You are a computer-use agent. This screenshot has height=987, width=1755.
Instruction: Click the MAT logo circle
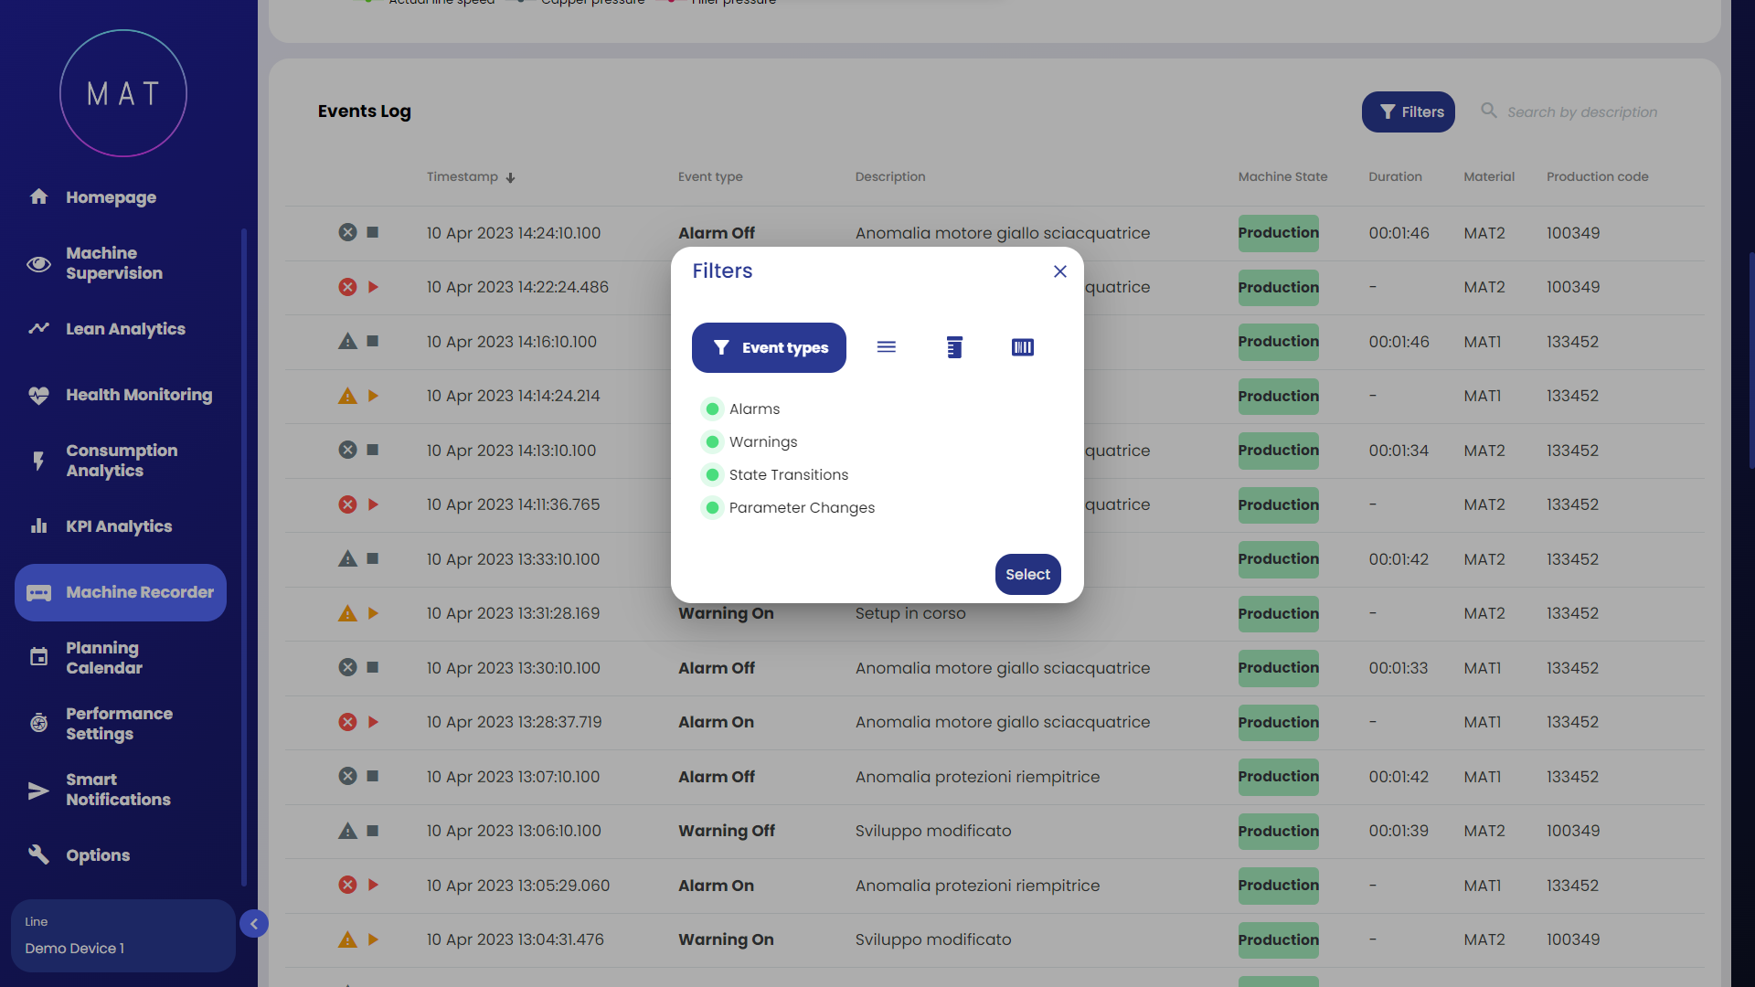[x=123, y=93]
